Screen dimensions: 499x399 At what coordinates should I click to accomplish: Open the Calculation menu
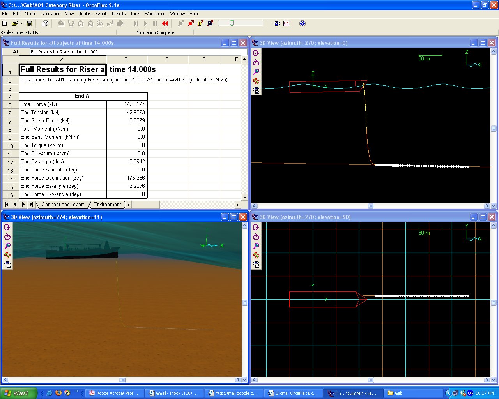pyautogui.click(x=50, y=14)
